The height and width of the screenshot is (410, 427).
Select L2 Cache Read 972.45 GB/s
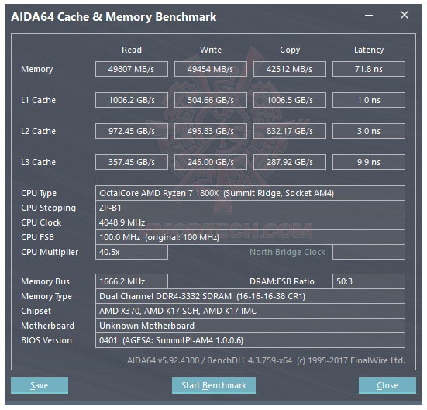point(132,131)
